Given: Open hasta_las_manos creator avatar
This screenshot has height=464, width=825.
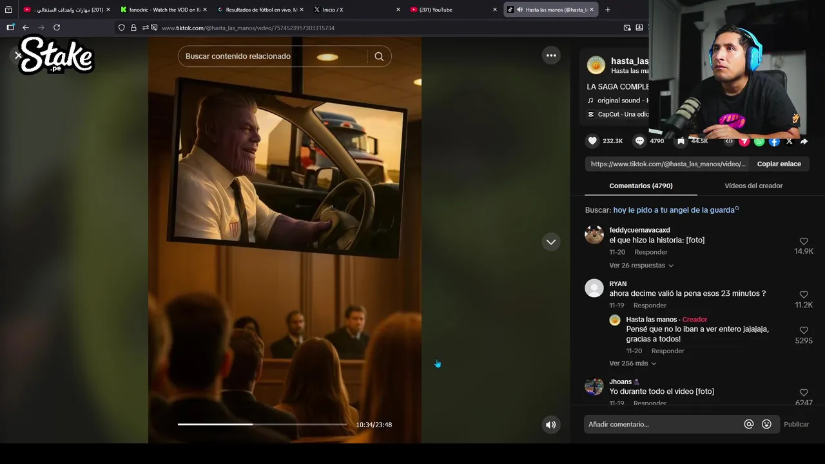Looking at the screenshot, I should point(596,65).
